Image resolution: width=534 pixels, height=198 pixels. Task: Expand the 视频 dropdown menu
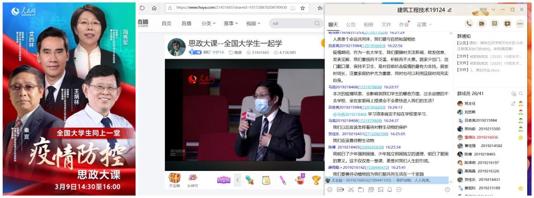pos(253,23)
